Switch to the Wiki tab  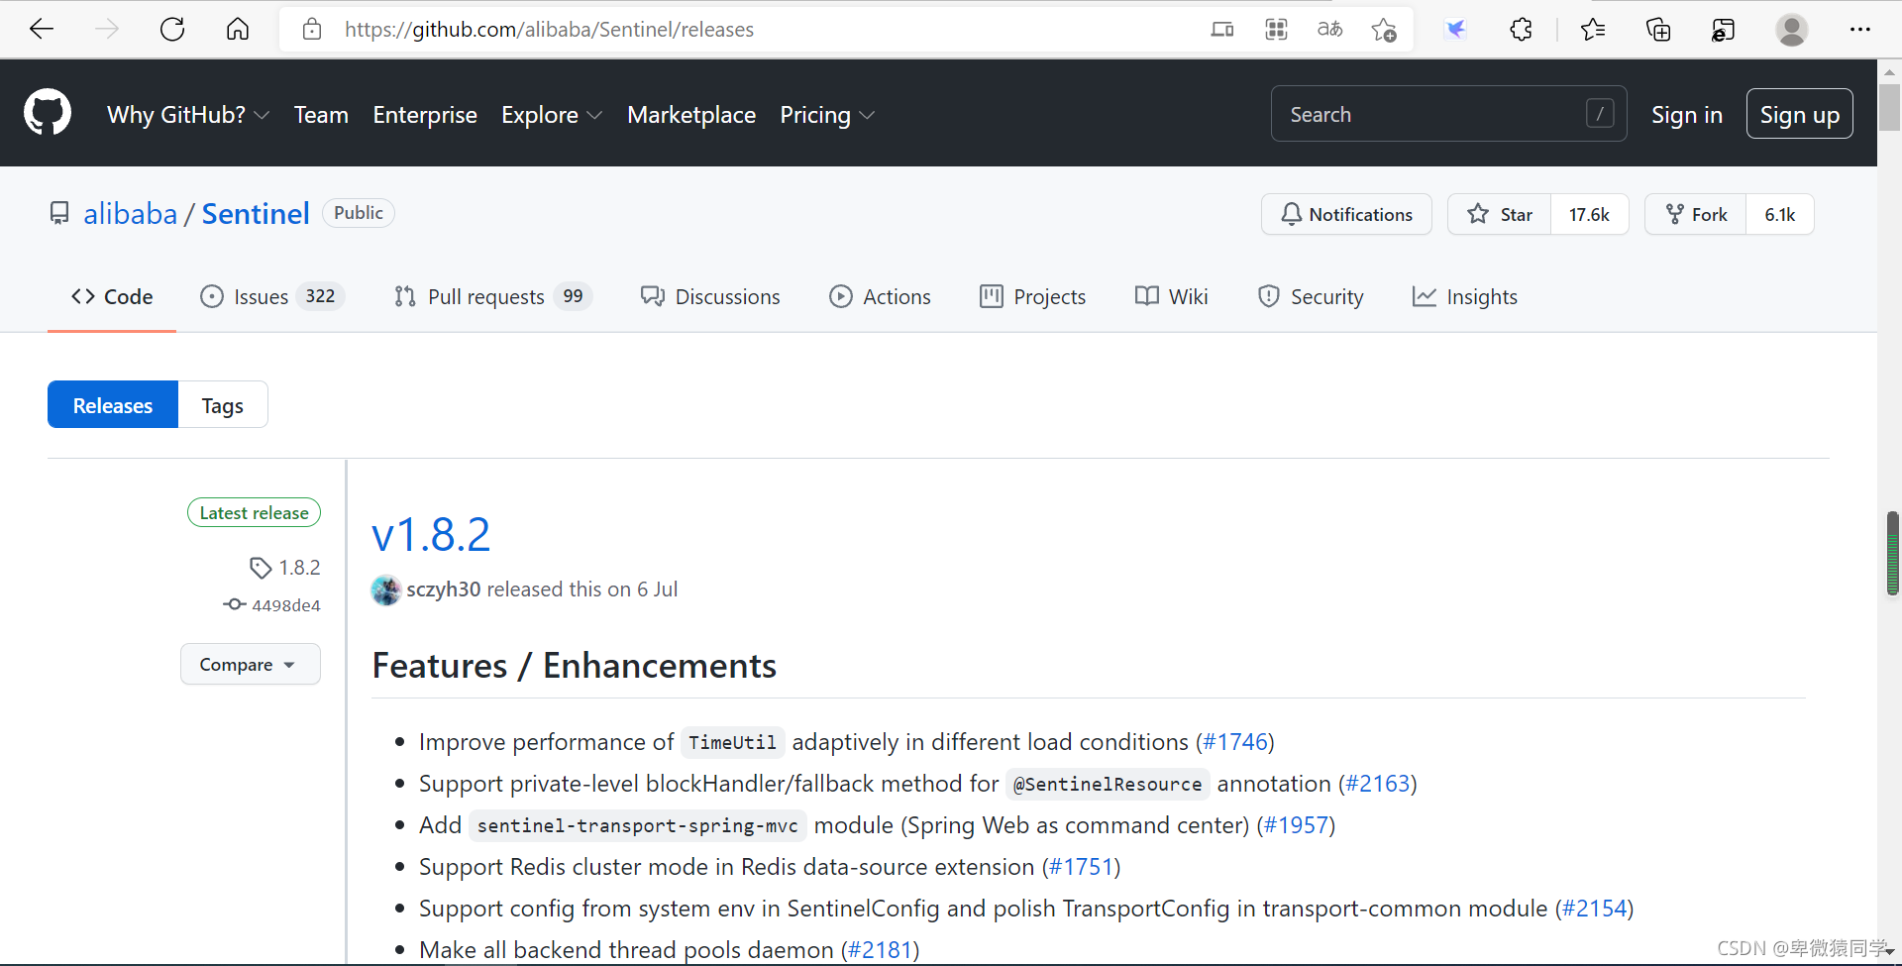pyautogui.click(x=1171, y=296)
